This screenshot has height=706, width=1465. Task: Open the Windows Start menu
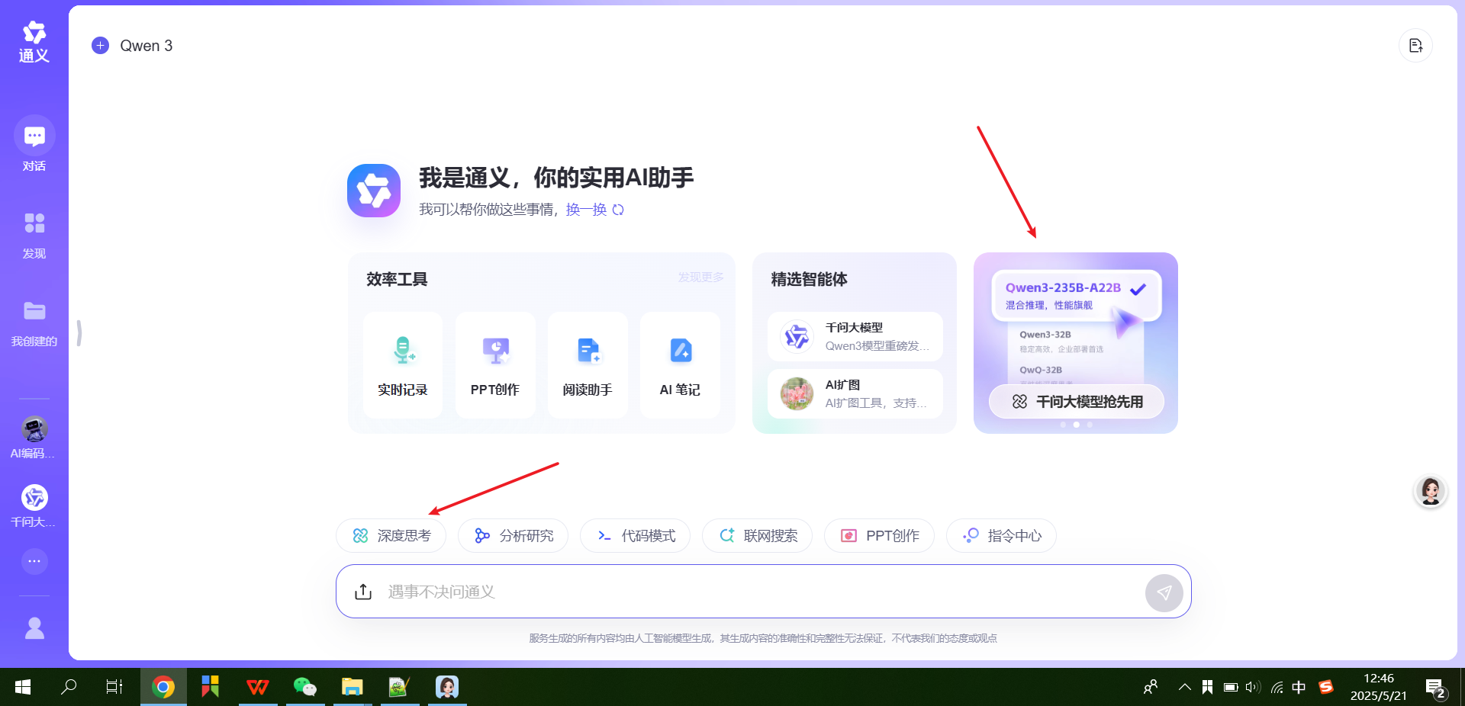point(23,687)
